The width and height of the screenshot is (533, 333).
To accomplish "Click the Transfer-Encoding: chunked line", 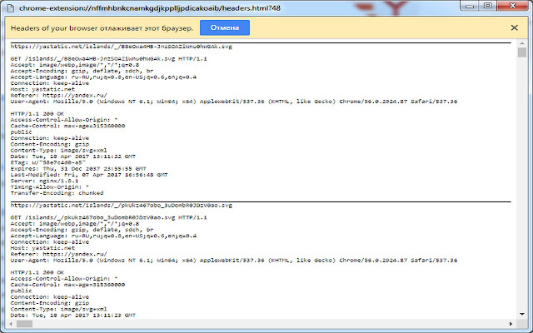I will pyautogui.click(x=57, y=193).
